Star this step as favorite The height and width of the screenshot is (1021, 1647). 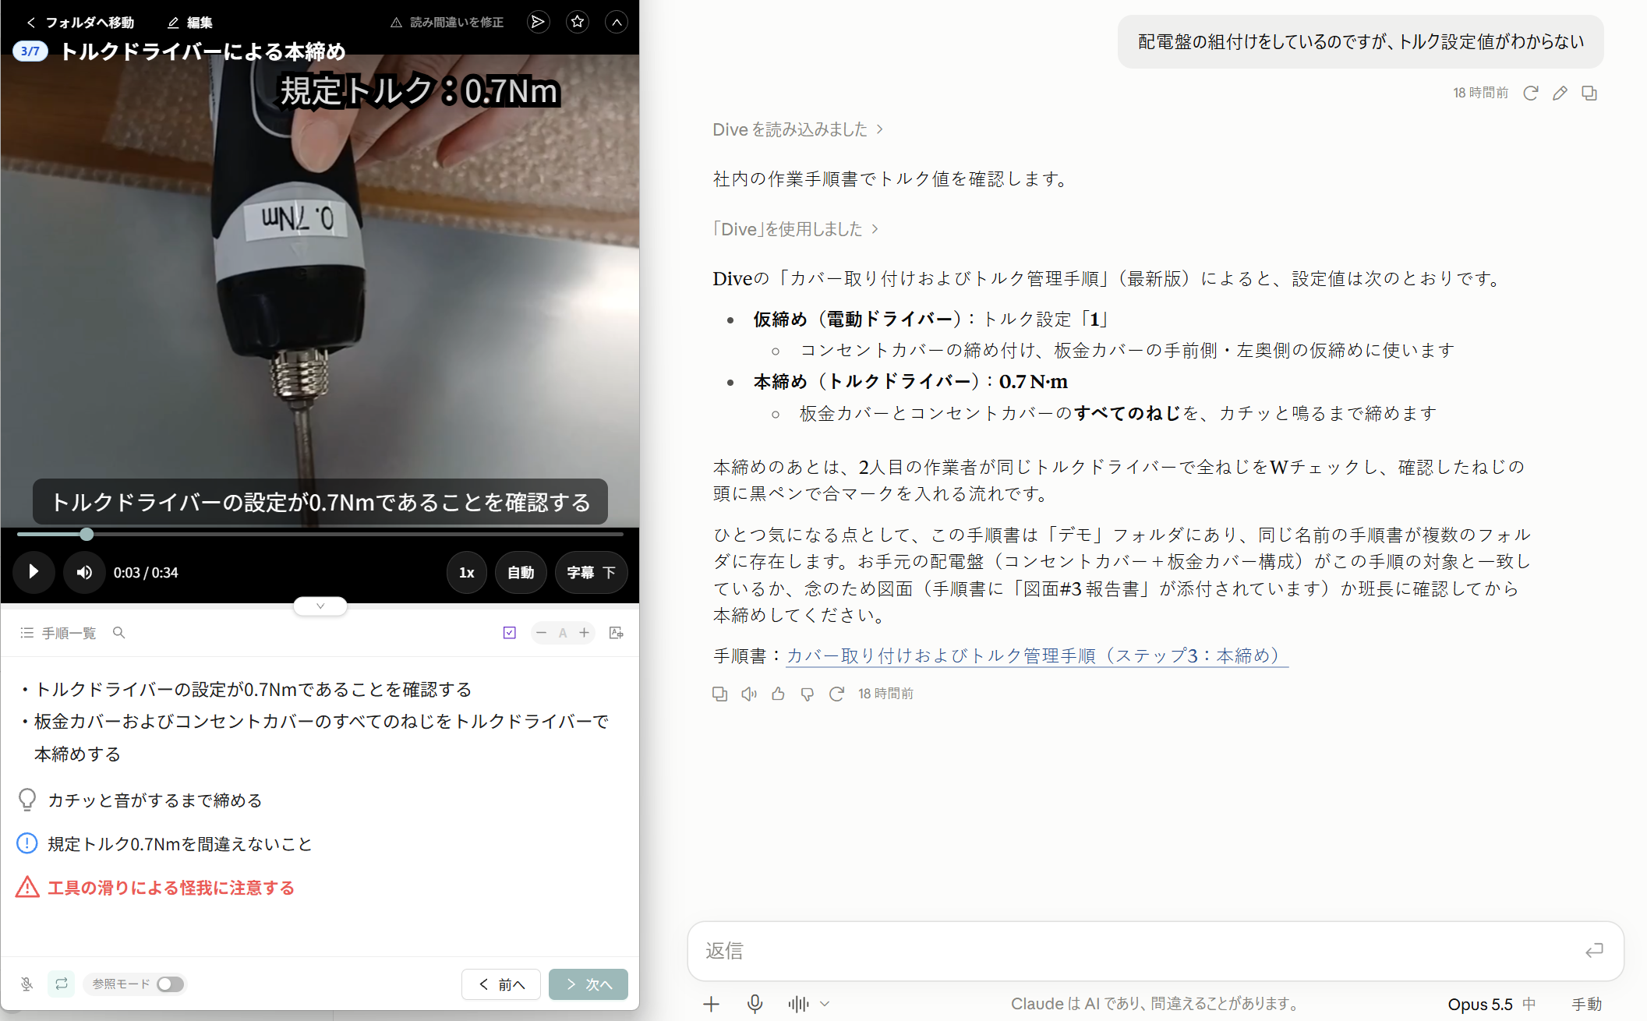point(578,22)
